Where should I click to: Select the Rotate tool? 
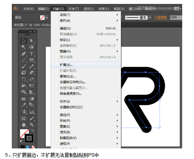coord(24,79)
